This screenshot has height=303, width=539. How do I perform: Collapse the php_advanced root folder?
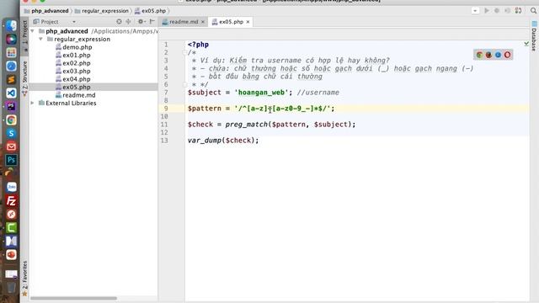pos(32,31)
